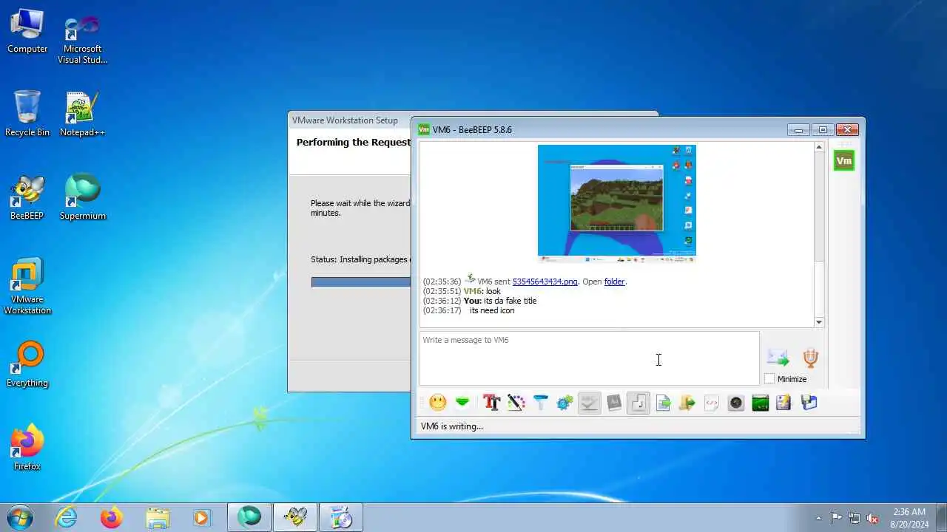Switch to BeeBEEP bee taskbar button

coord(295,518)
